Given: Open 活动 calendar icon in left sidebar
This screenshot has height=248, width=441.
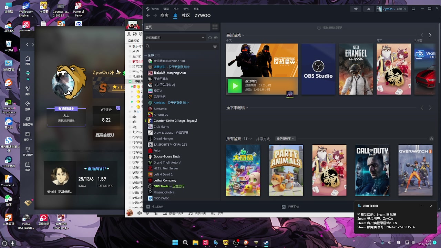Looking at the screenshot, I should point(28,167).
